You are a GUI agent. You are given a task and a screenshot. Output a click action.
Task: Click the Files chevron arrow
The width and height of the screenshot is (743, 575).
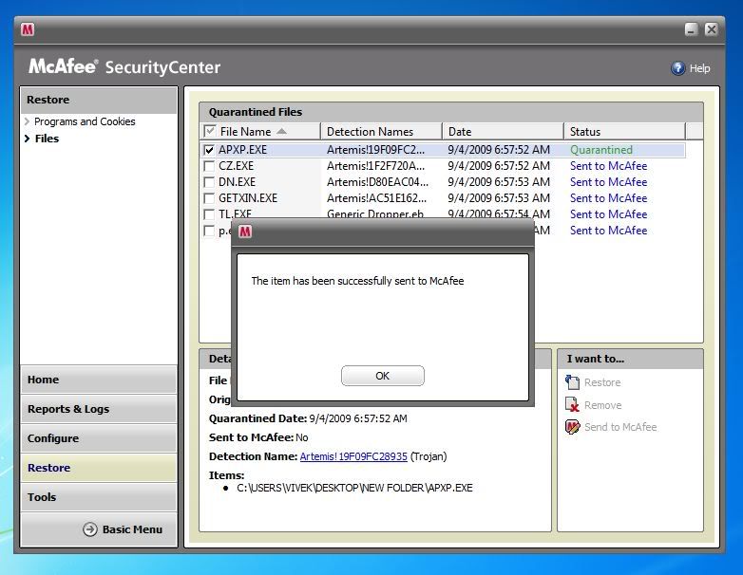[x=27, y=139]
